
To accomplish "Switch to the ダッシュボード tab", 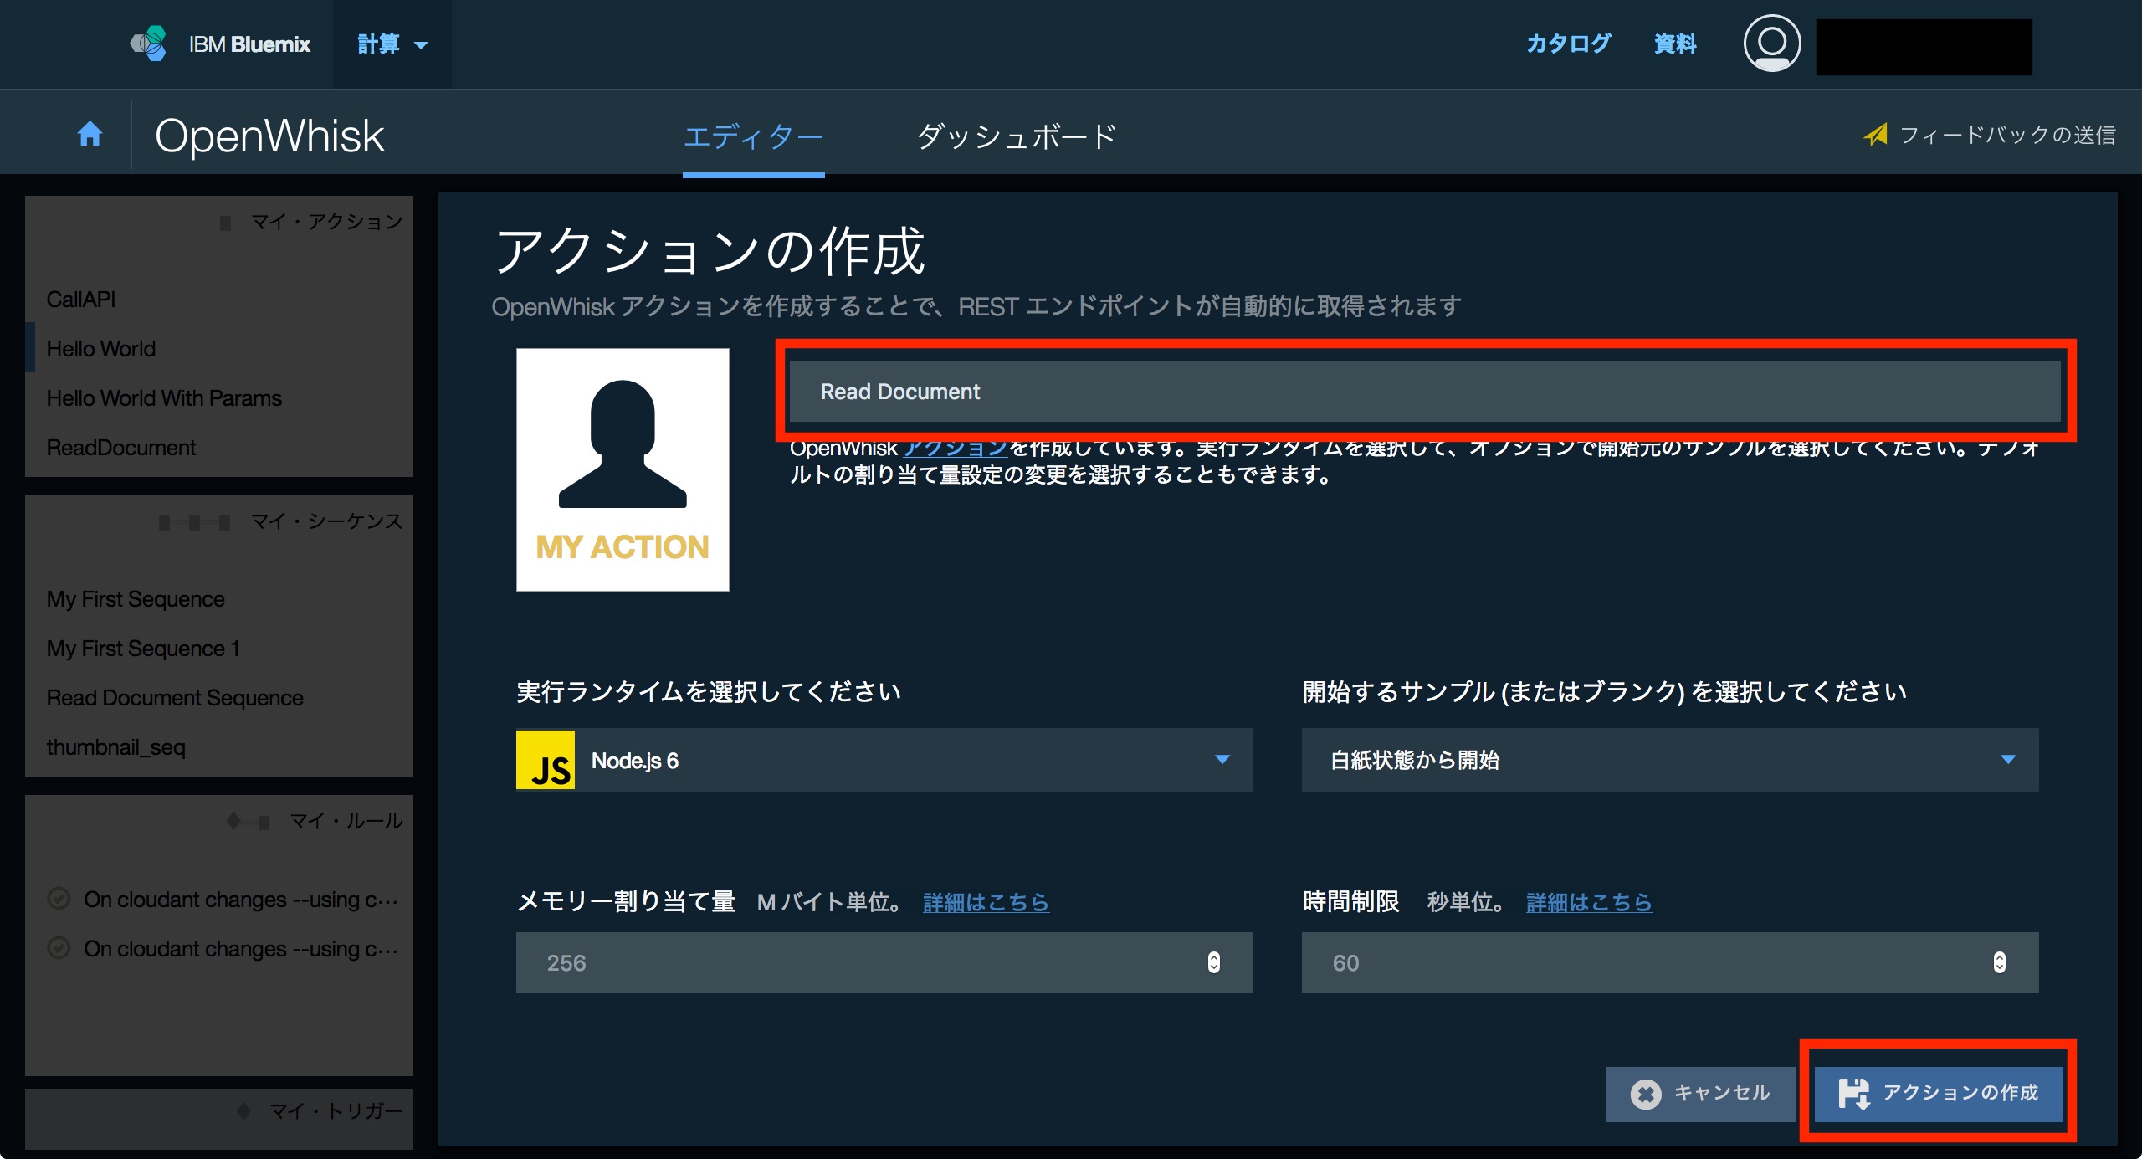I will click(x=1017, y=136).
